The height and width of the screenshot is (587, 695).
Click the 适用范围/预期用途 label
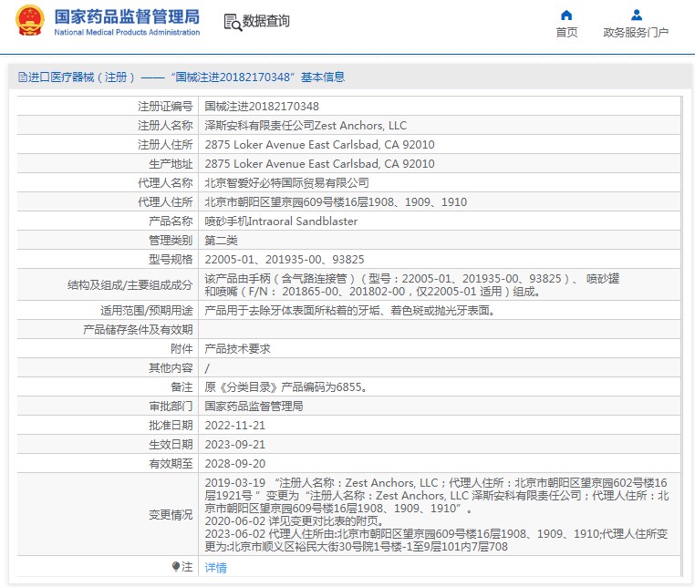click(x=146, y=311)
